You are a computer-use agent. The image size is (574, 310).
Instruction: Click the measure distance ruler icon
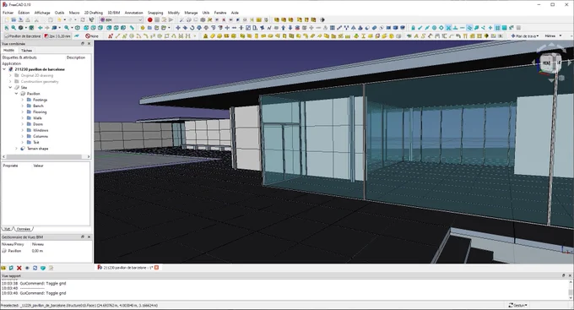[133, 28]
